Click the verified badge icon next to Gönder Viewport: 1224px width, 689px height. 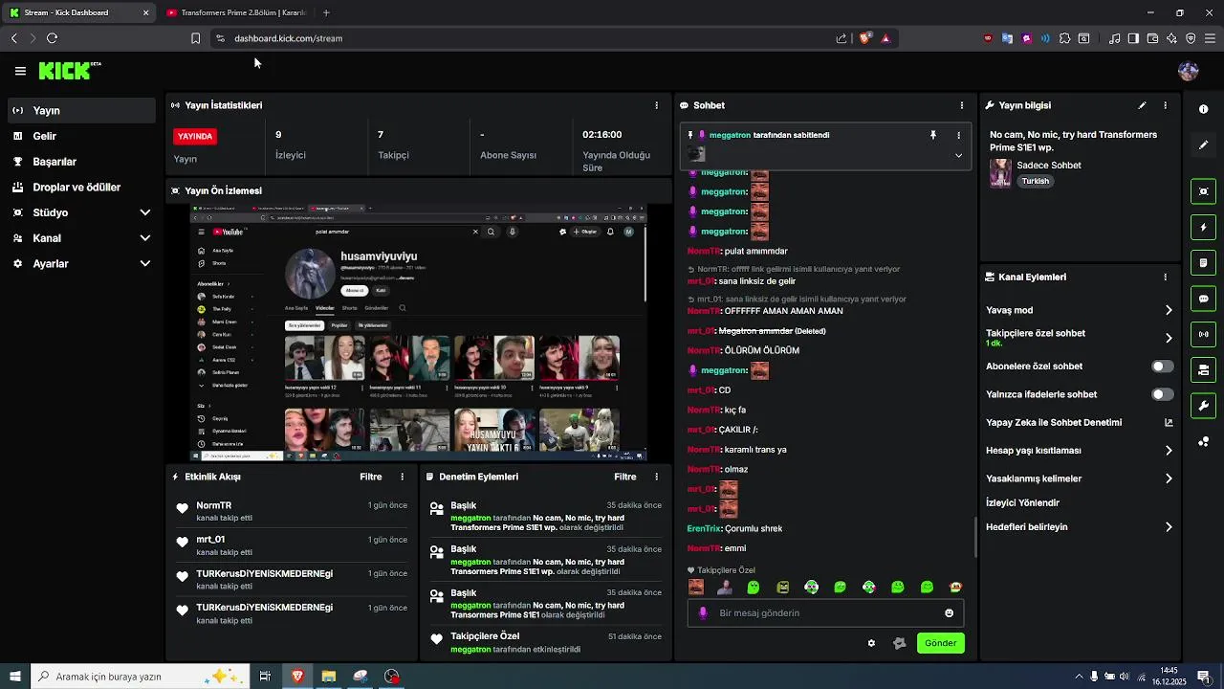pos(899,643)
